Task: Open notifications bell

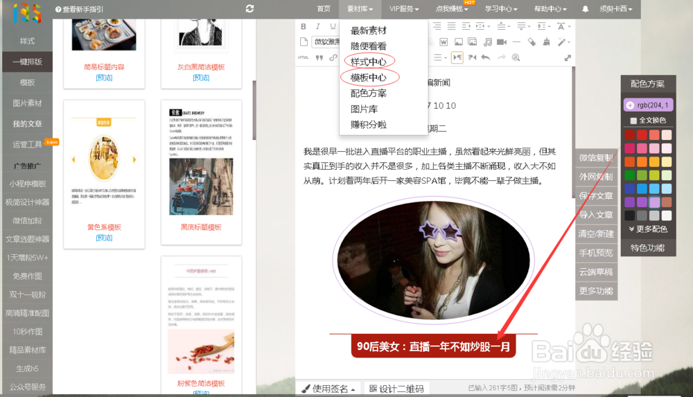Action: click(585, 9)
